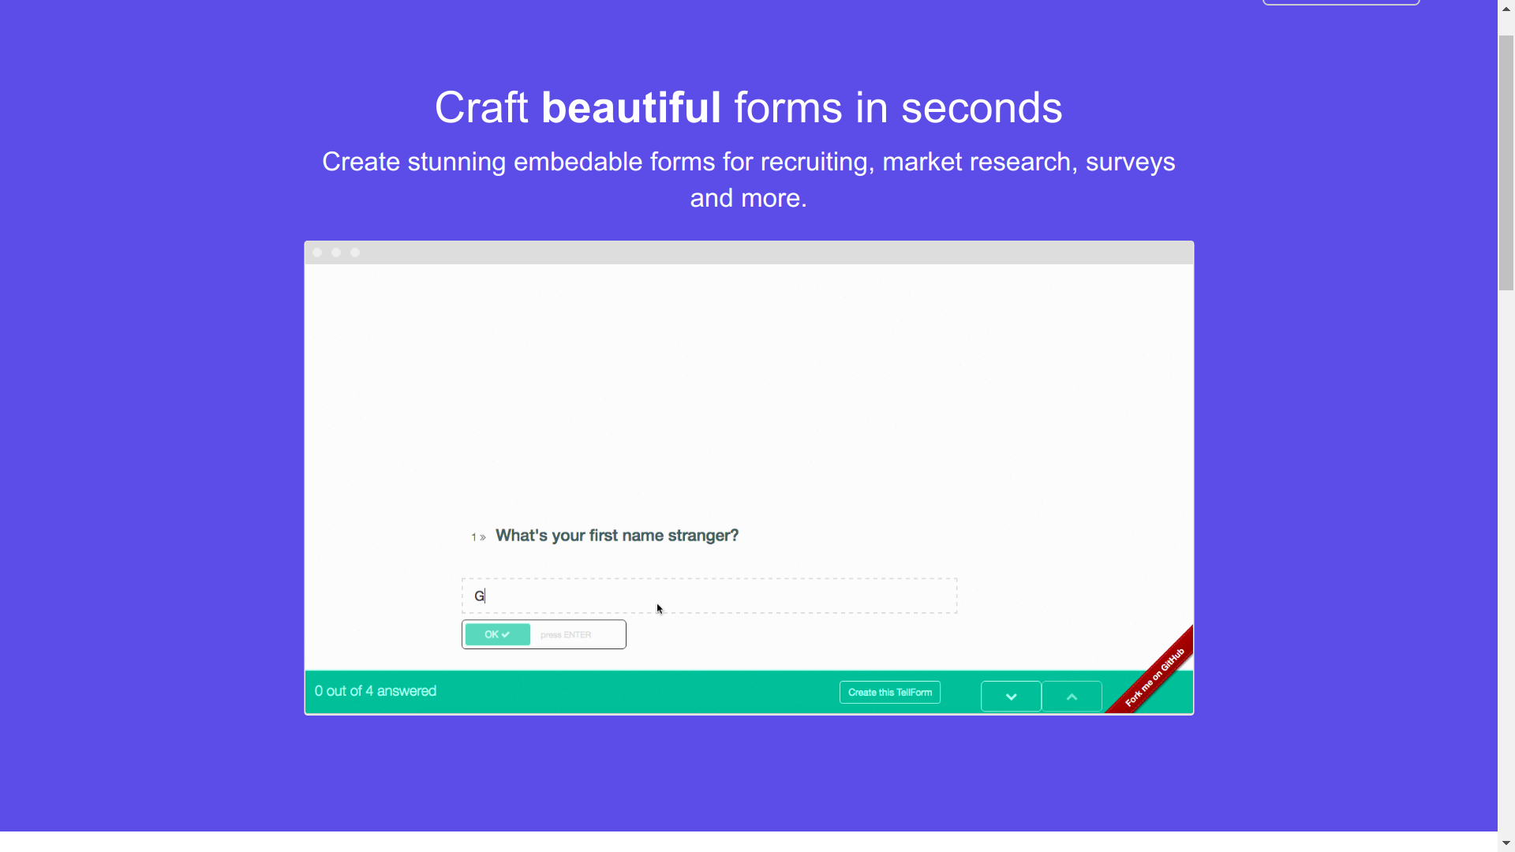Viewport: 1515px width, 852px height.
Task: Click 'What's your first name stranger?' question
Action: tap(617, 536)
